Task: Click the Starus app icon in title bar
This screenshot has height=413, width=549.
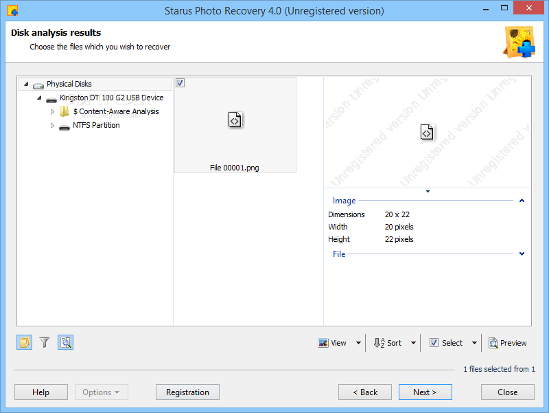Action: [12, 10]
